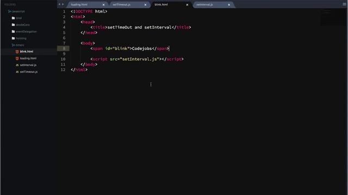
Task: Close the blink.html tab
Action: (187, 5)
